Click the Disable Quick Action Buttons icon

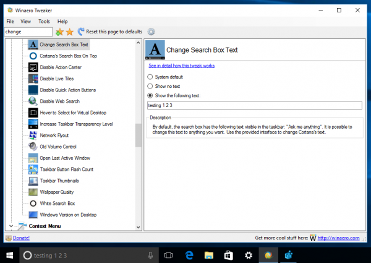[x=33, y=90]
